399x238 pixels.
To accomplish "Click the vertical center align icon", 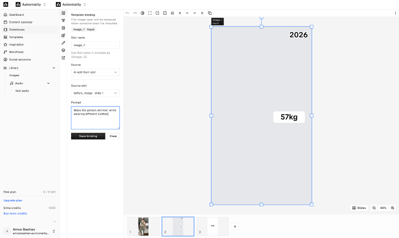I will pos(157,13).
